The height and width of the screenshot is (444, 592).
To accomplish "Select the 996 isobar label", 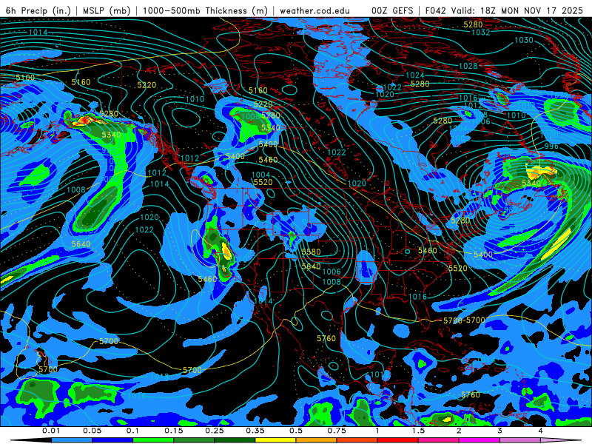I will coord(551,147).
